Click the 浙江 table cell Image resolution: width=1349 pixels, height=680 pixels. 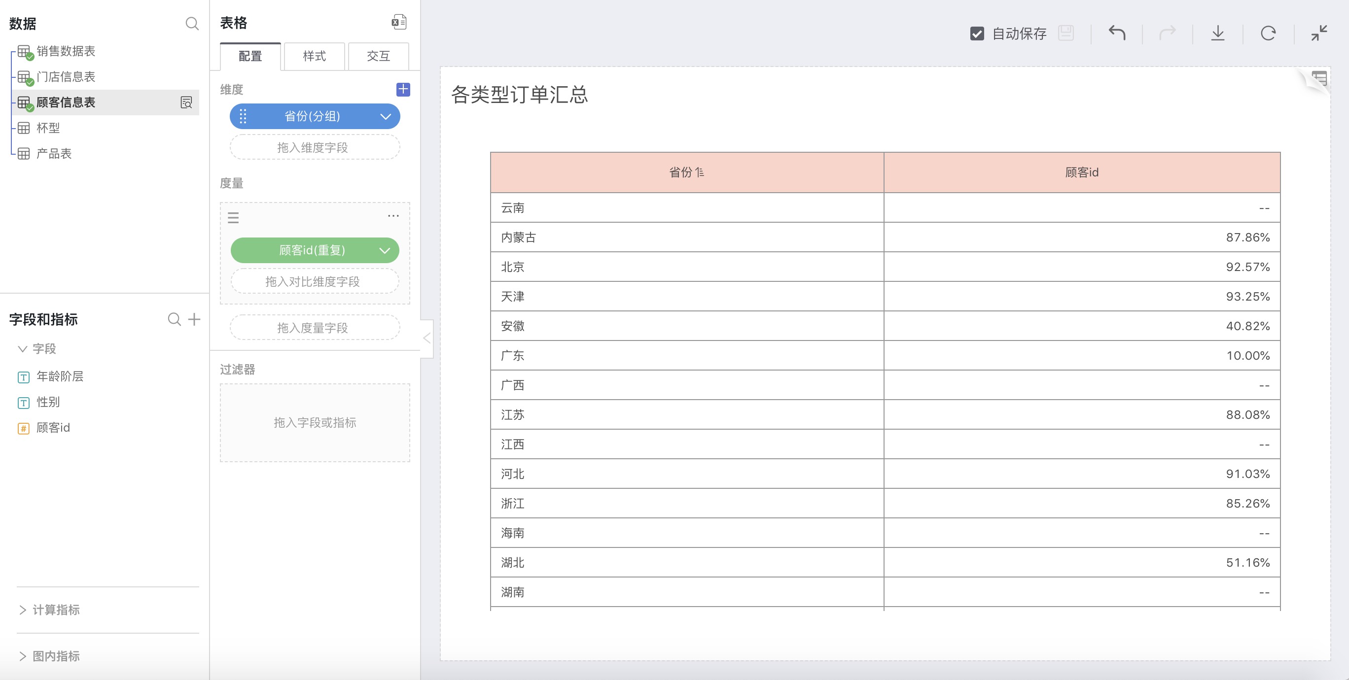[x=687, y=504]
